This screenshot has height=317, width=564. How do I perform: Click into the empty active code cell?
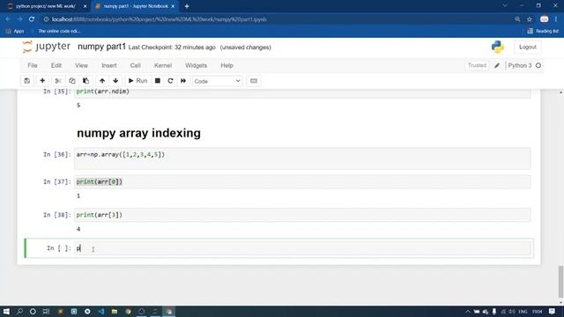click(302, 248)
